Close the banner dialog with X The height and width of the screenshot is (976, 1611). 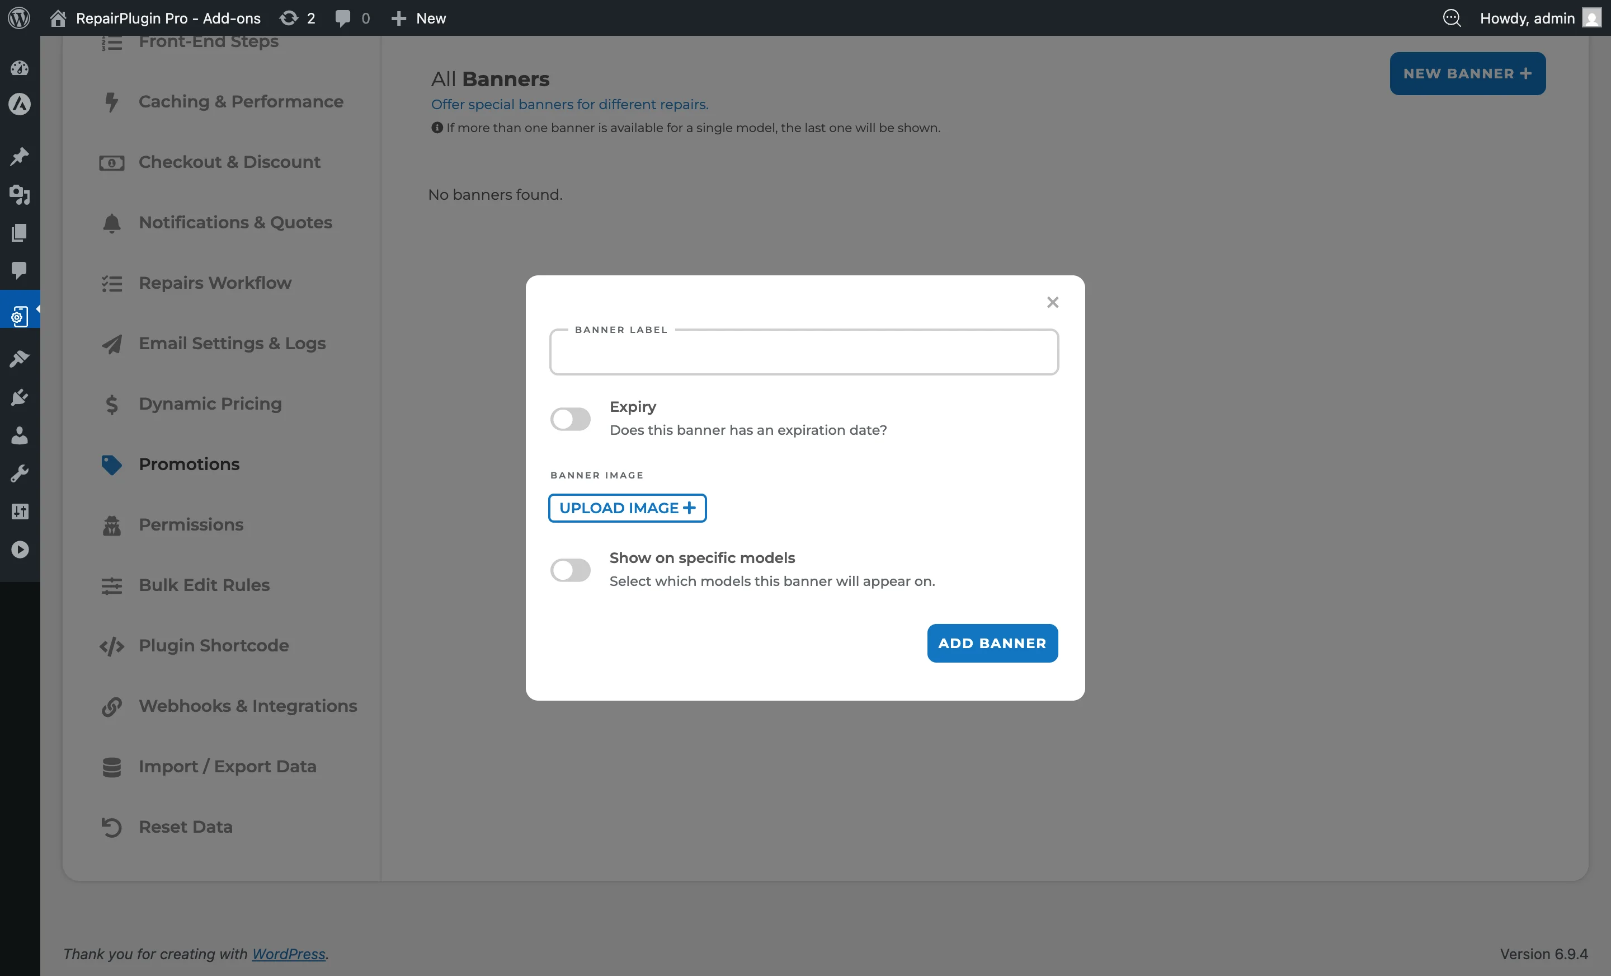point(1052,302)
